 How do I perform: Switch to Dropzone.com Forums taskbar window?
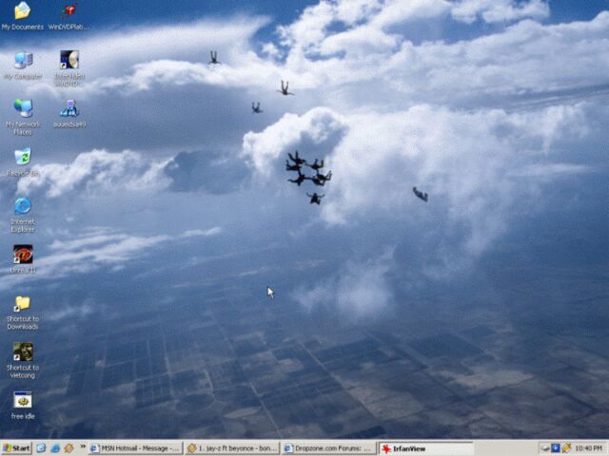(x=328, y=448)
